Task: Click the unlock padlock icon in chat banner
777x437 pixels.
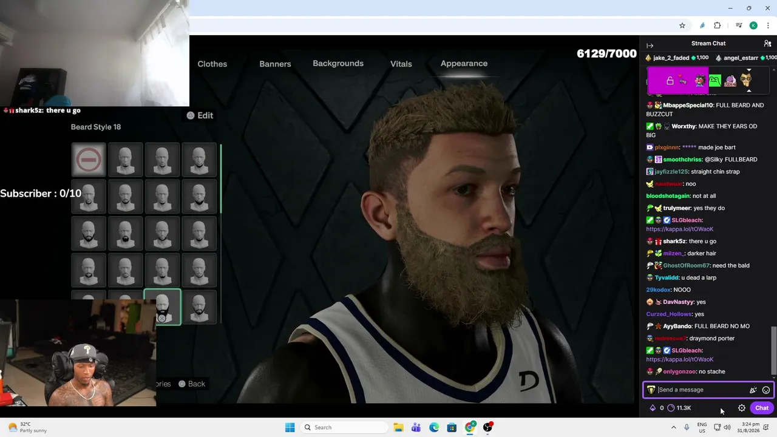Action: pyautogui.click(x=670, y=81)
